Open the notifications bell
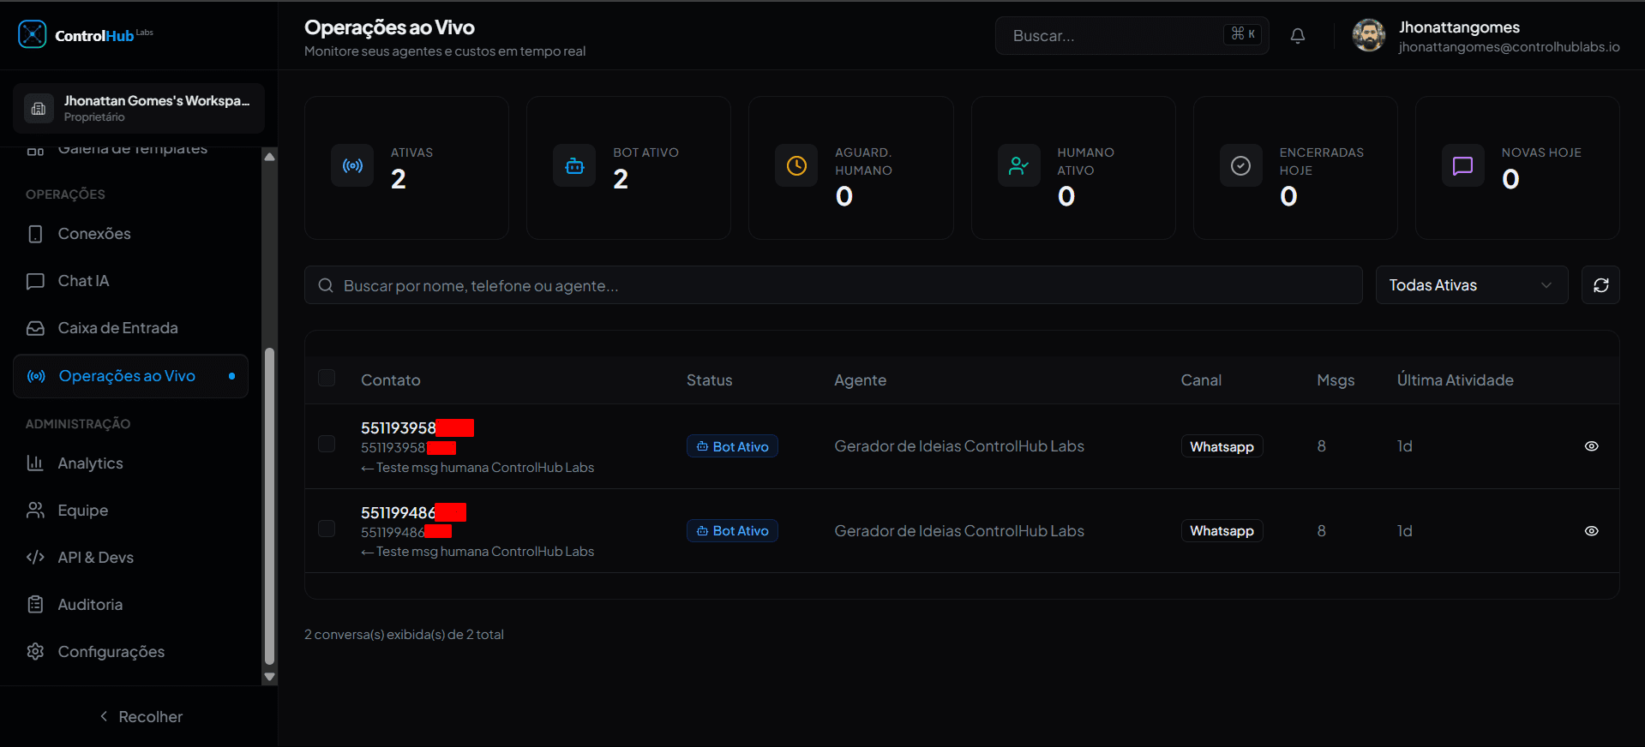This screenshot has height=747, width=1645. 1298,35
